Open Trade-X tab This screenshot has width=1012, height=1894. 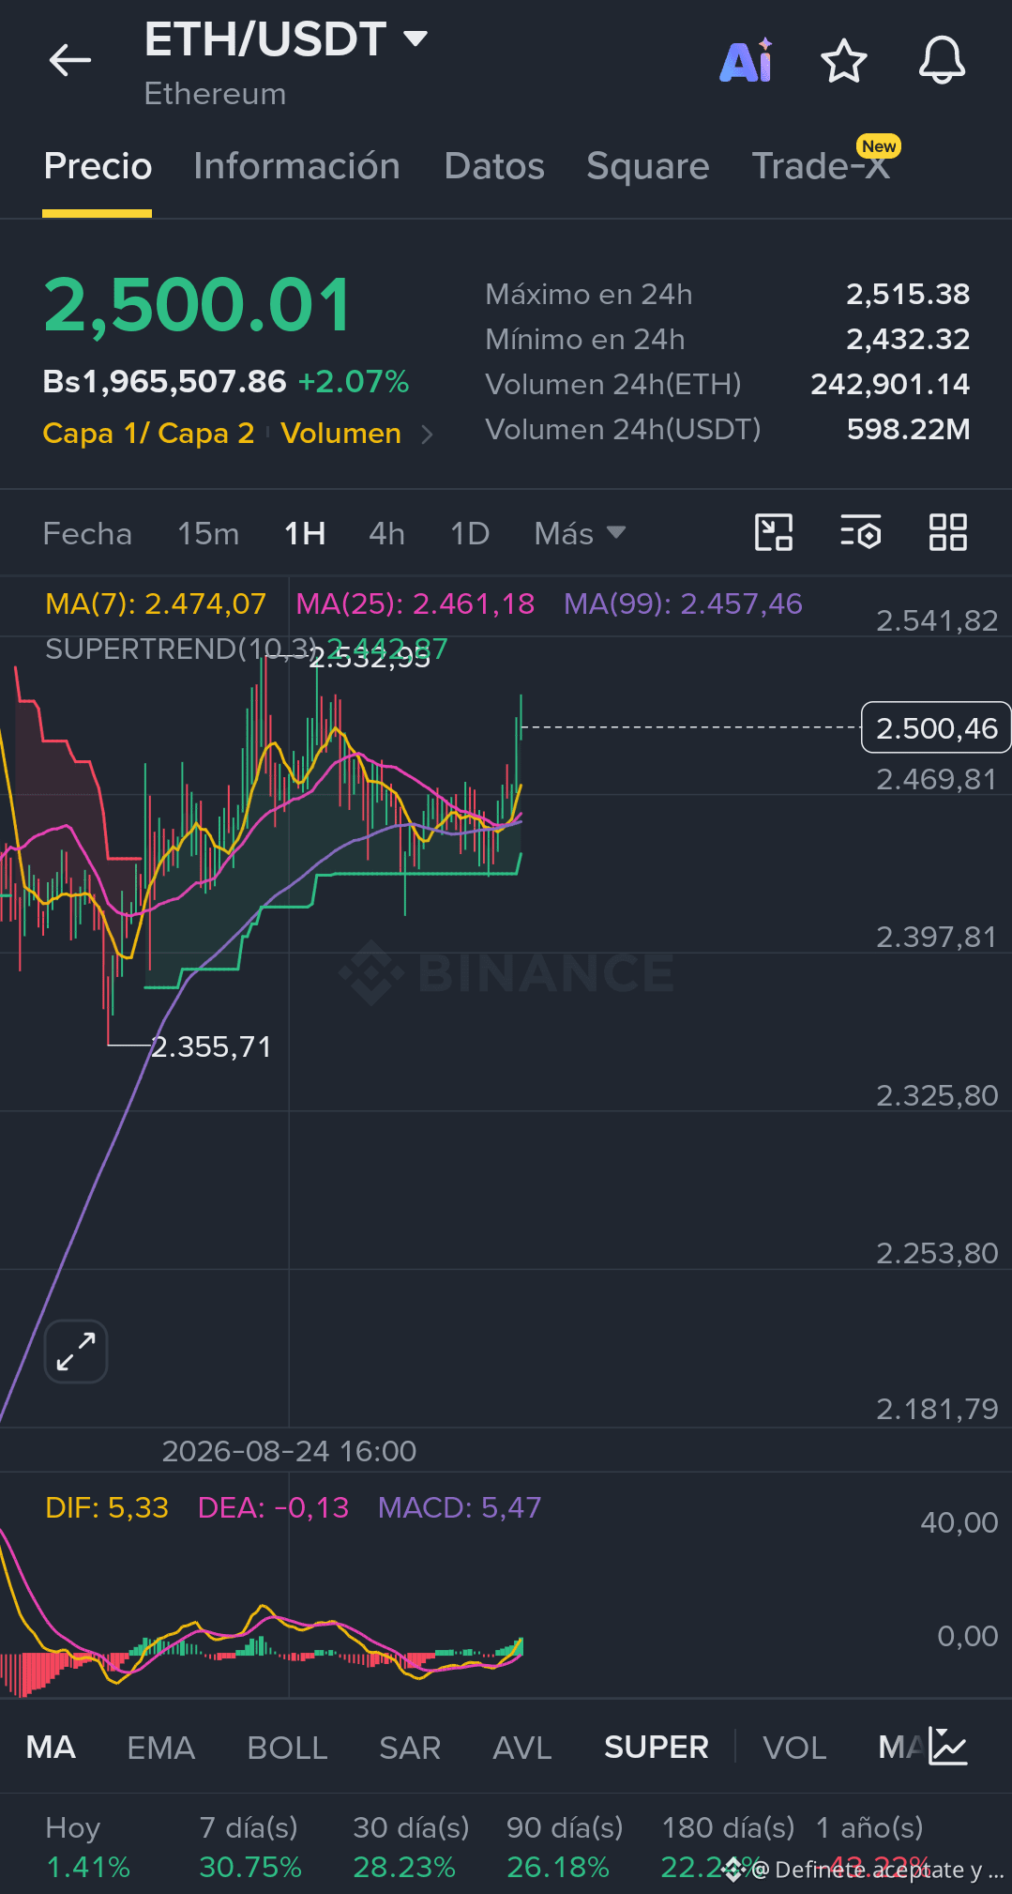(822, 166)
